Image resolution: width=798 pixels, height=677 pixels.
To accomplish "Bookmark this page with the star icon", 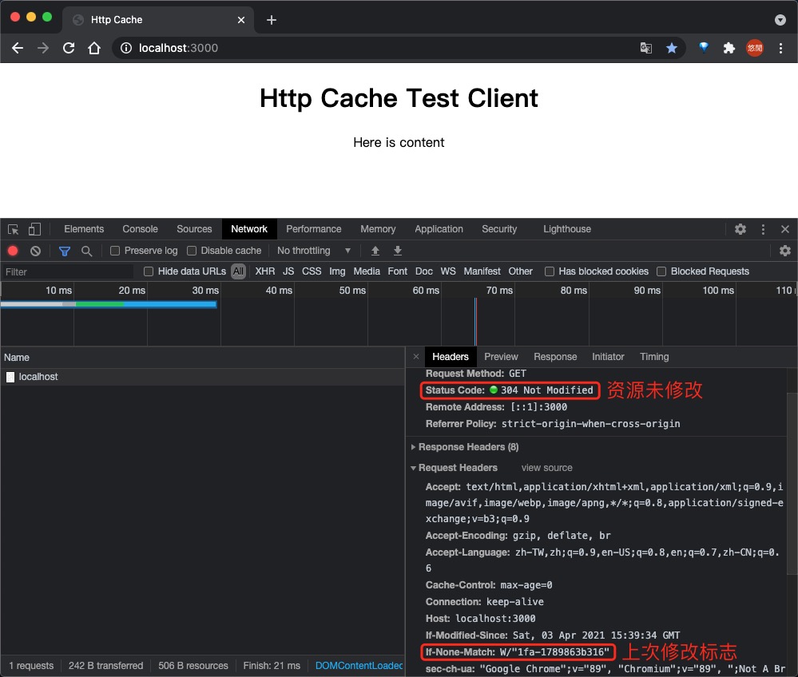I will tap(672, 48).
